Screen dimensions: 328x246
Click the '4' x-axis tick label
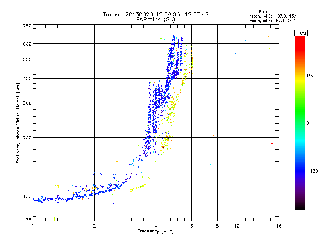pyautogui.click(x=156, y=226)
